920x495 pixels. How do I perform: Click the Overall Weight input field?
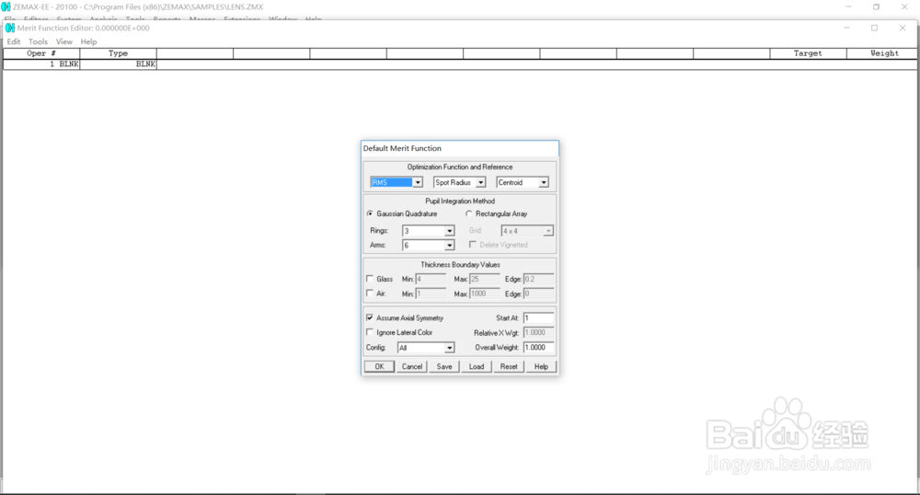pos(538,347)
